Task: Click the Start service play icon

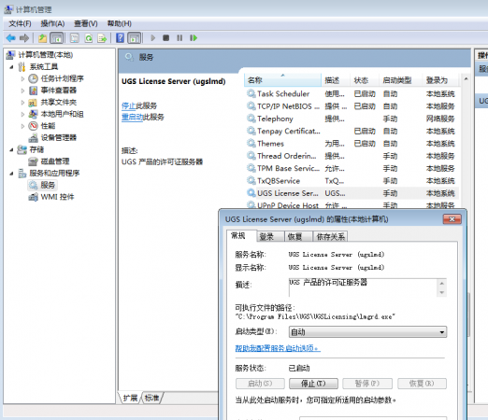Action: click(x=152, y=38)
